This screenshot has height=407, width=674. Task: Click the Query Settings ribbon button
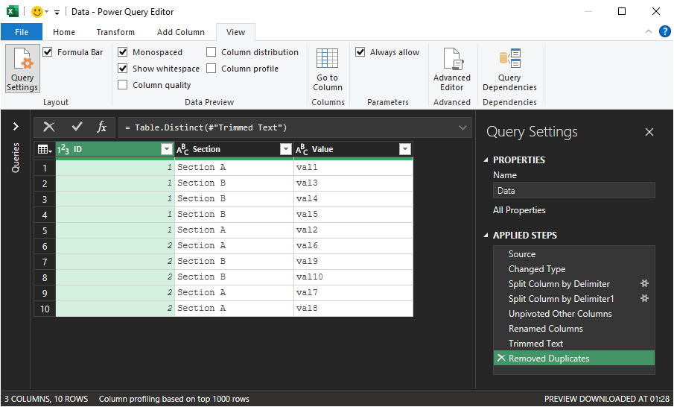click(22, 69)
